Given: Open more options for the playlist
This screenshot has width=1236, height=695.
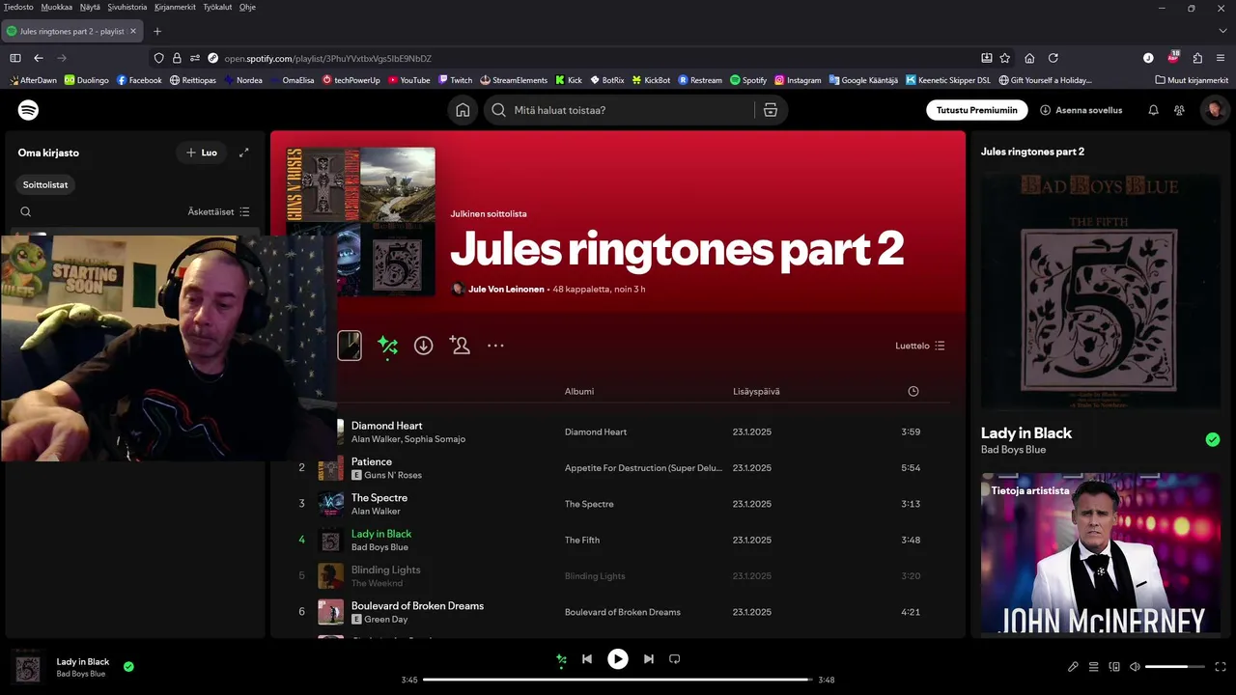Looking at the screenshot, I should click(495, 346).
